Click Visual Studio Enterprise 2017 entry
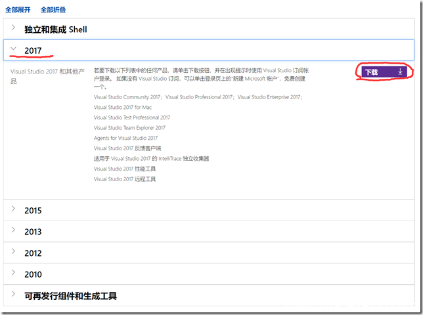This screenshot has height=315, width=423. click(269, 97)
